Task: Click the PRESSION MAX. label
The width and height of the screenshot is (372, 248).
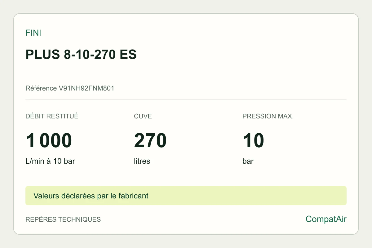Action: click(x=268, y=117)
